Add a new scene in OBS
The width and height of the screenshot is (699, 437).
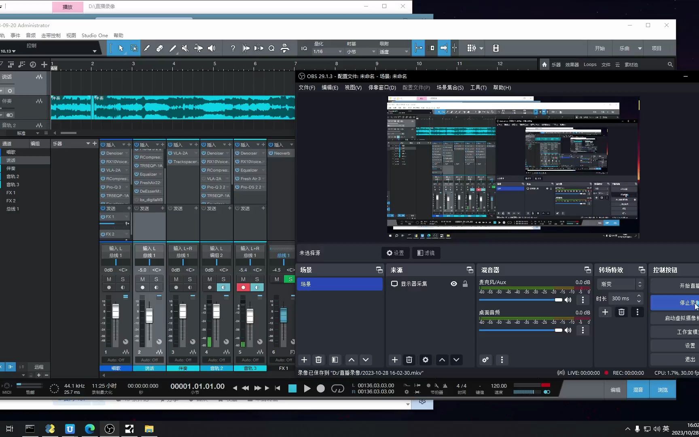click(x=304, y=360)
